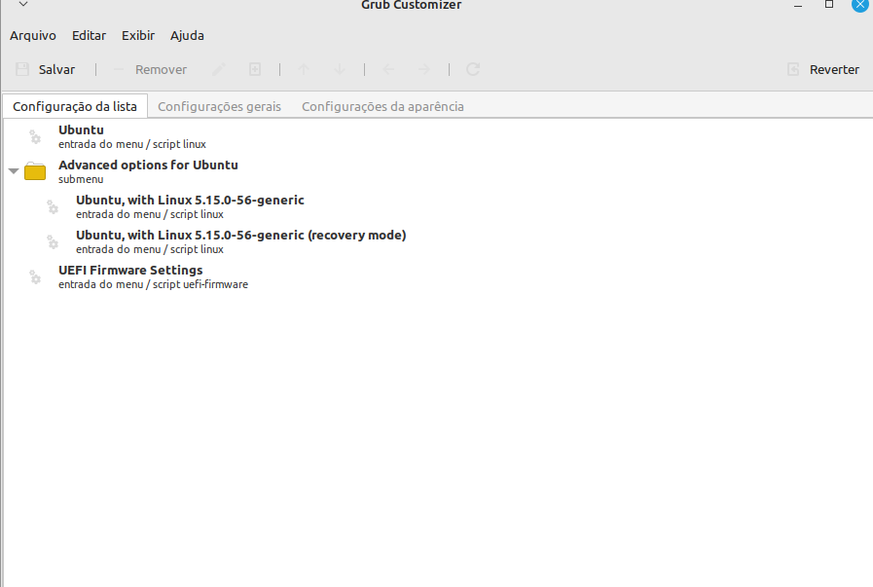Click the move up arrow icon

304,70
